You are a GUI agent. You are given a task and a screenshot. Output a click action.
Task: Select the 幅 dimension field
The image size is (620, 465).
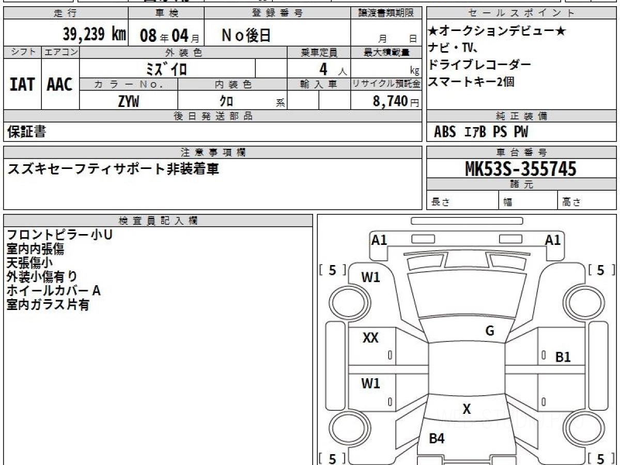click(528, 201)
